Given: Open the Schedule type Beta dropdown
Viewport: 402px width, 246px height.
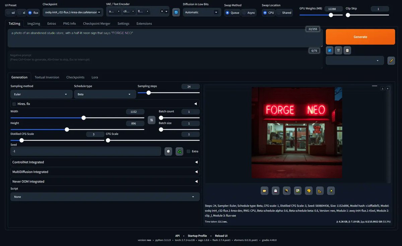Looking at the screenshot, I should coord(105,94).
